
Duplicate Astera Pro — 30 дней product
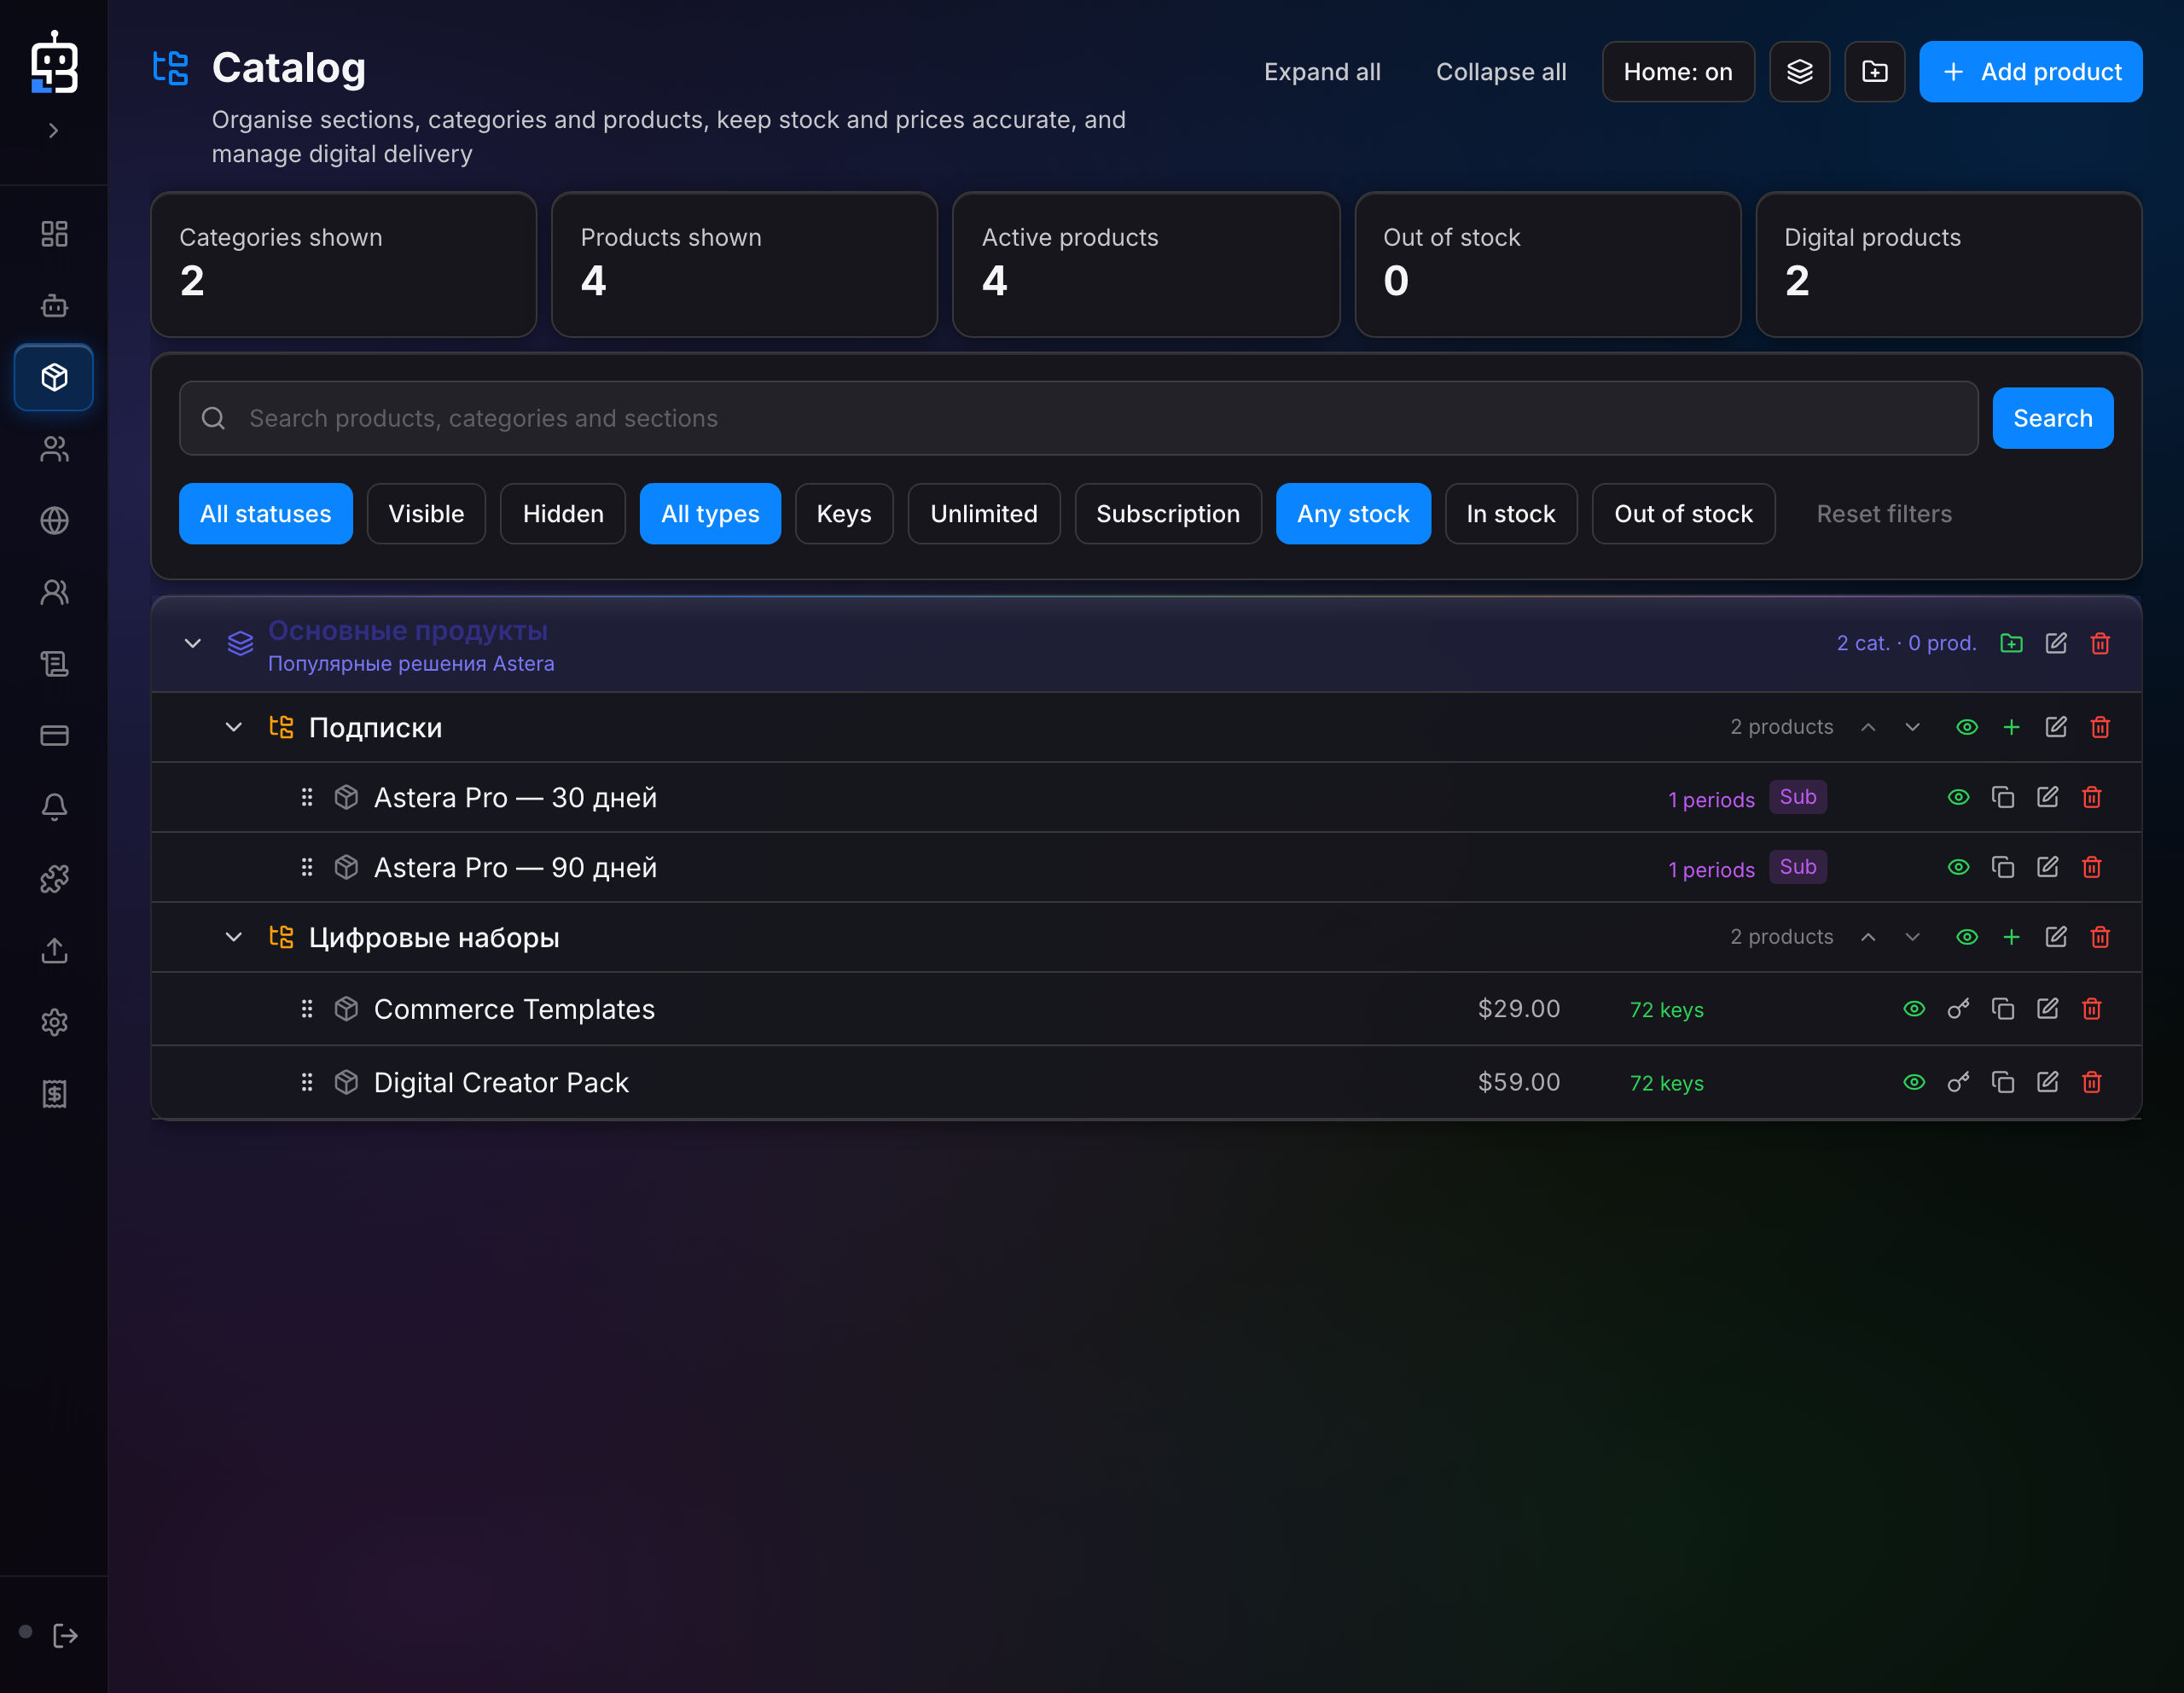click(2002, 797)
